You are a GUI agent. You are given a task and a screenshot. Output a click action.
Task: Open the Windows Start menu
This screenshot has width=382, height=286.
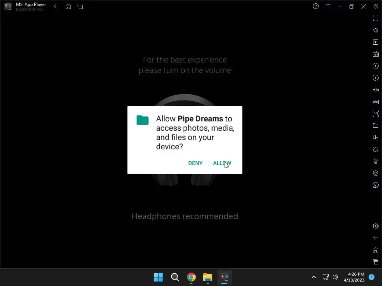pyautogui.click(x=158, y=277)
